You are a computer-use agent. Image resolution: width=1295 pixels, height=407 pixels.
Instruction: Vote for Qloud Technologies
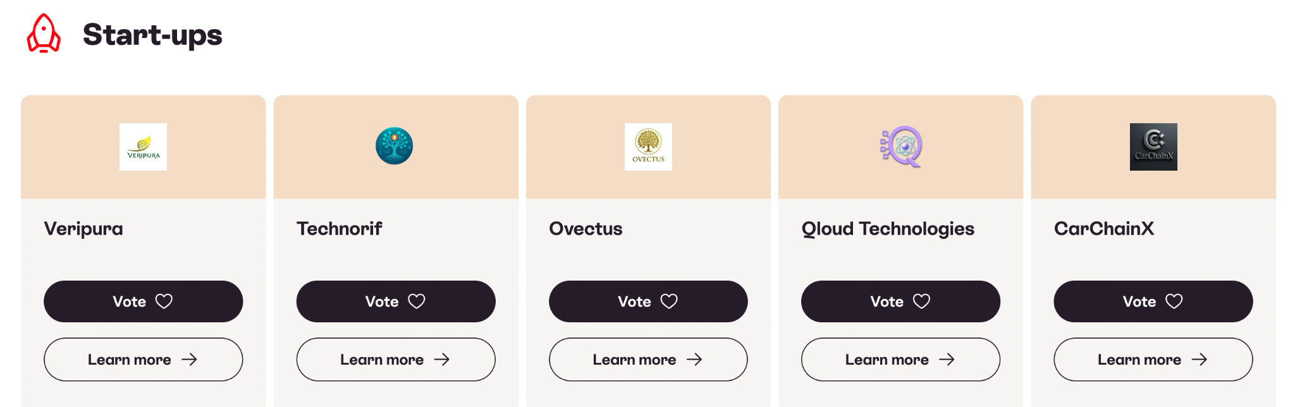900,301
